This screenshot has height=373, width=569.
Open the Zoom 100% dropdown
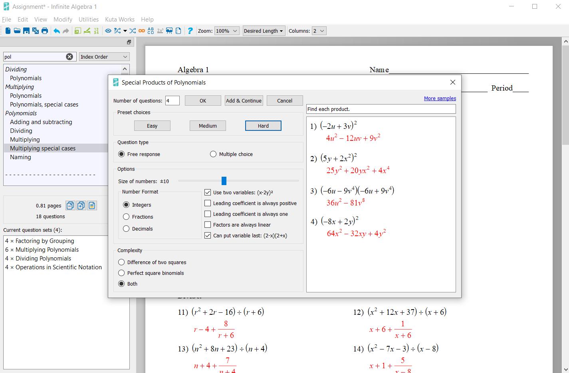click(x=227, y=31)
